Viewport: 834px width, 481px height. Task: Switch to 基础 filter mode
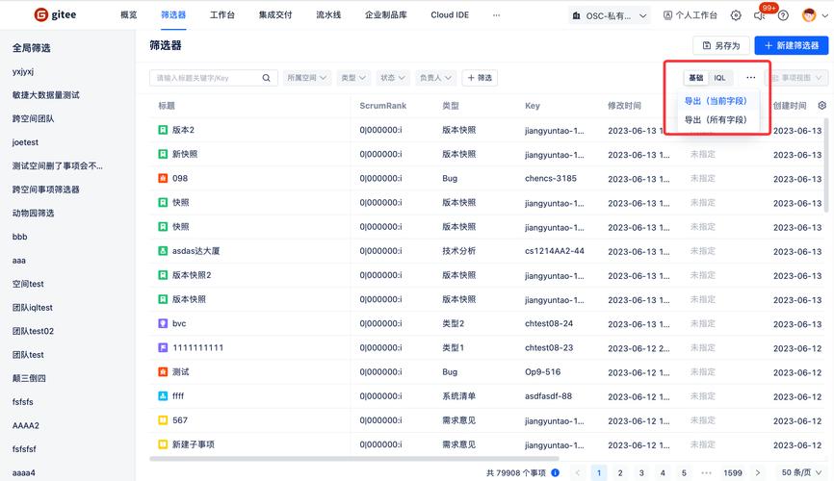pos(695,78)
